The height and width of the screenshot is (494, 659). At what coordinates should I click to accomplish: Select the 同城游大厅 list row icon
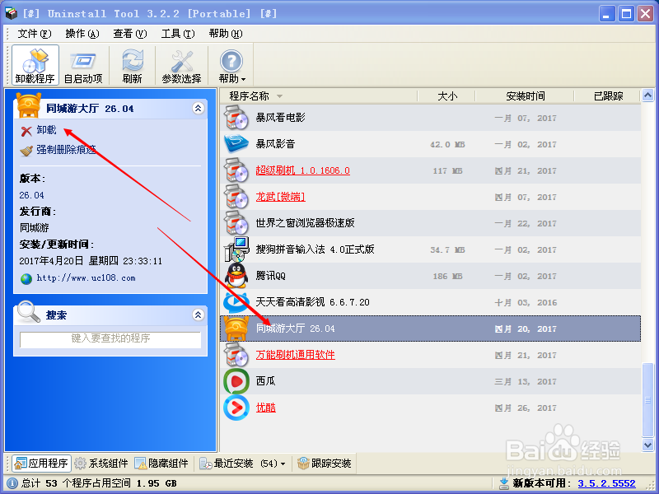(236, 329)
